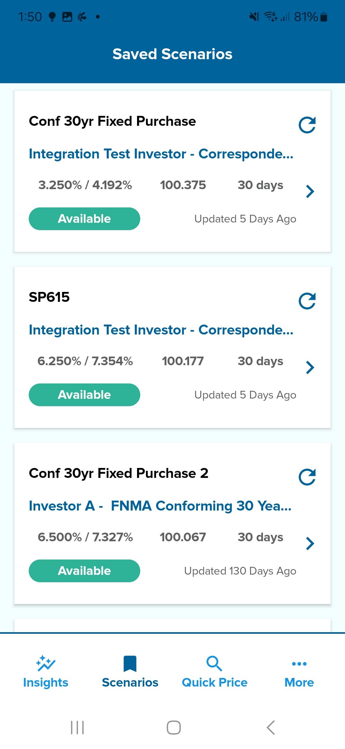Screen dimensions: 345x749
Task: Switch to the Quick Price tab label
Action: (x=215, y=682)
